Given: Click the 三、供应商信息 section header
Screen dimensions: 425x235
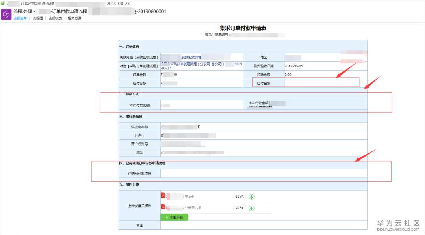Looking at the screenshot, I should (131, 117).
